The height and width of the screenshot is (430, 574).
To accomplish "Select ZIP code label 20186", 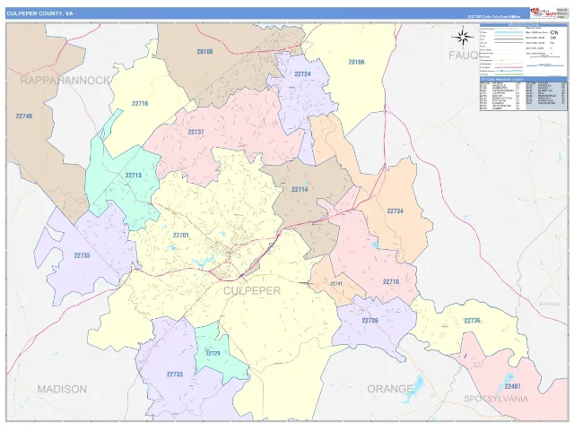I will [356, 62].
